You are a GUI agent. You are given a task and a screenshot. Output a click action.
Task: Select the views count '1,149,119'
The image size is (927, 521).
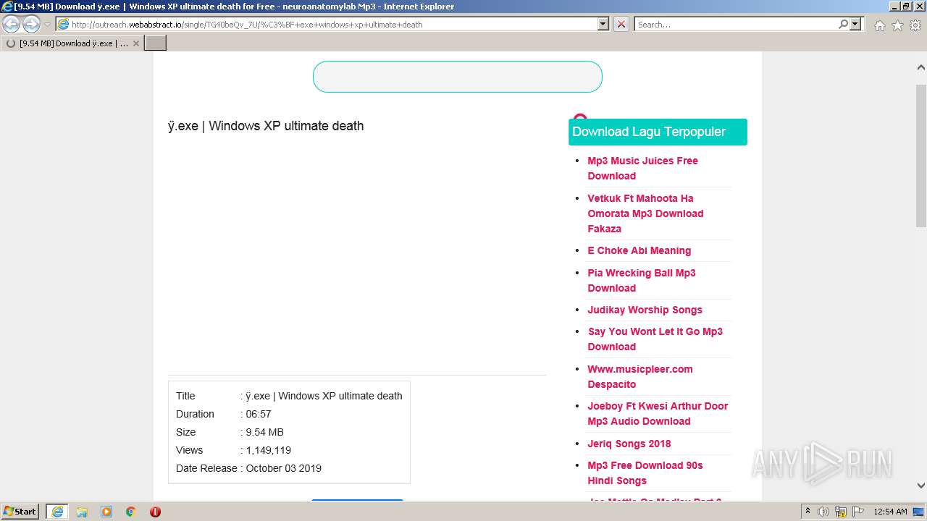(x=268, y=450)
